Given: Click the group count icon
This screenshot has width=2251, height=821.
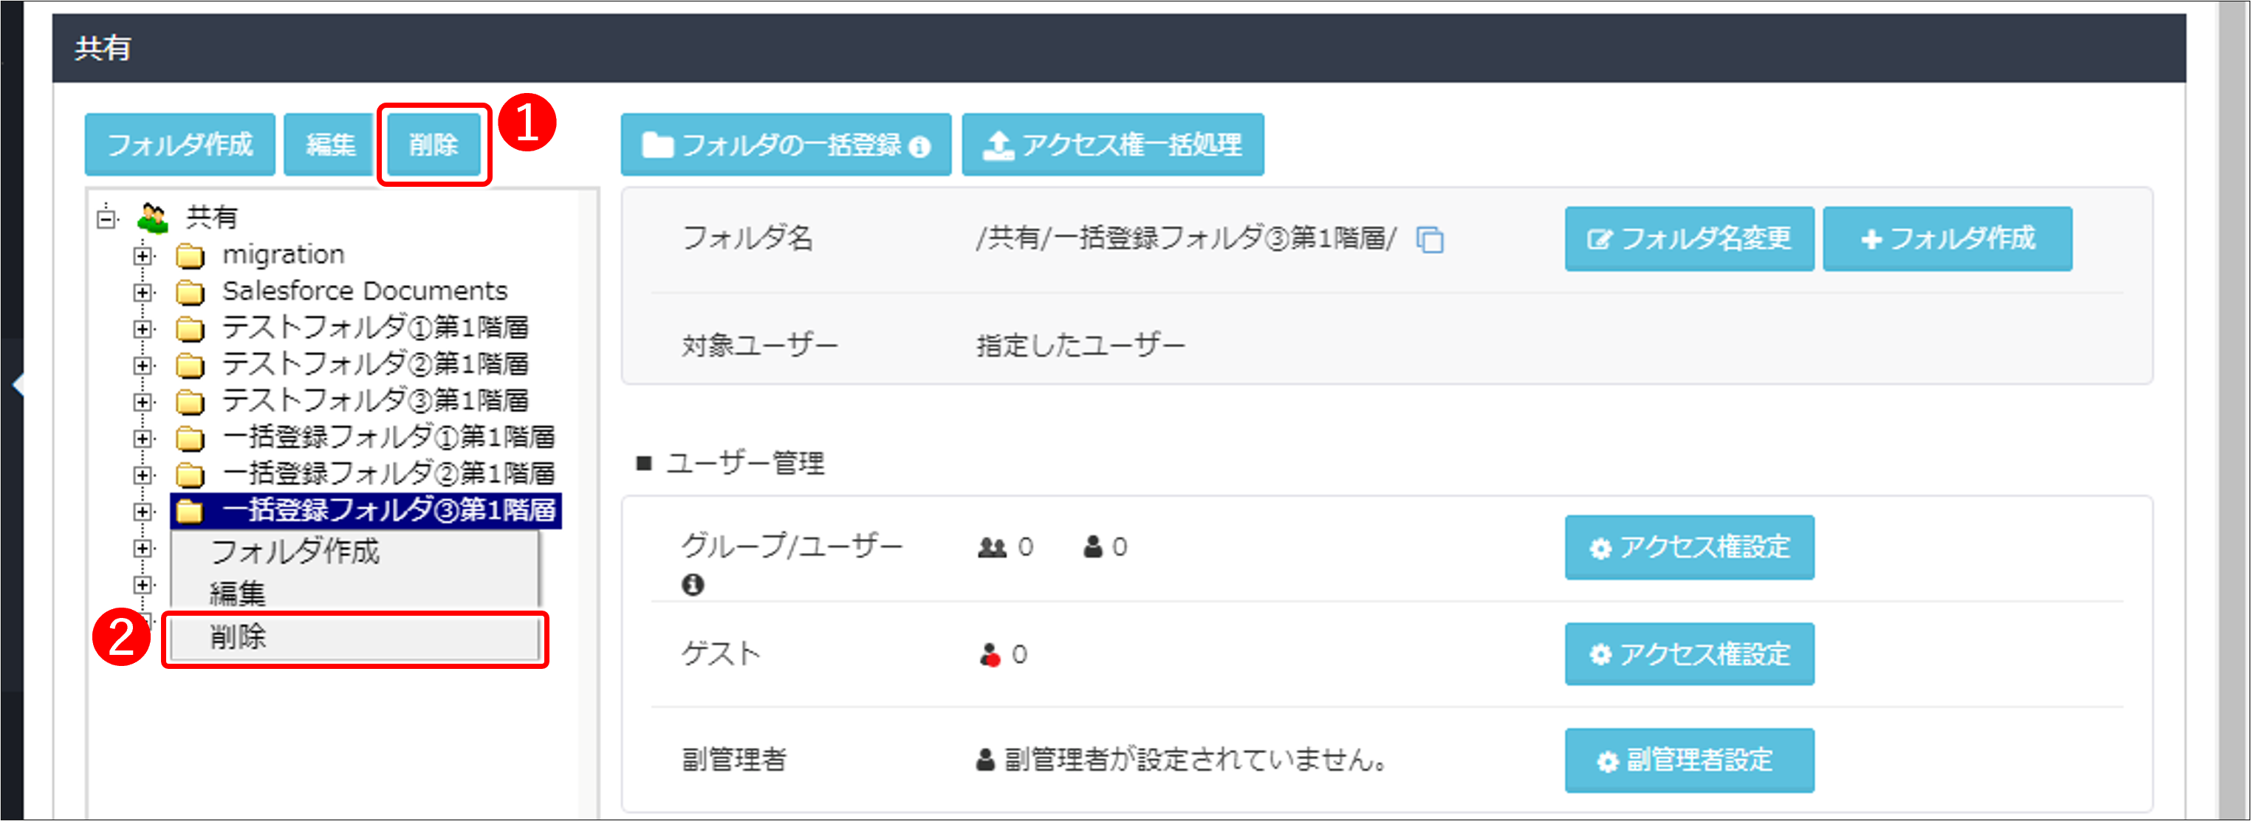Looking at the screenshot, I should 992,548.
